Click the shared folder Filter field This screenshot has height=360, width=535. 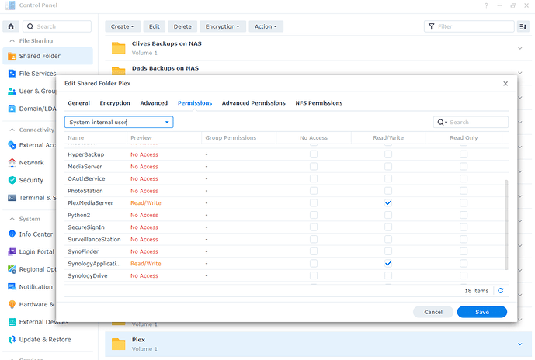coord(469,26)
